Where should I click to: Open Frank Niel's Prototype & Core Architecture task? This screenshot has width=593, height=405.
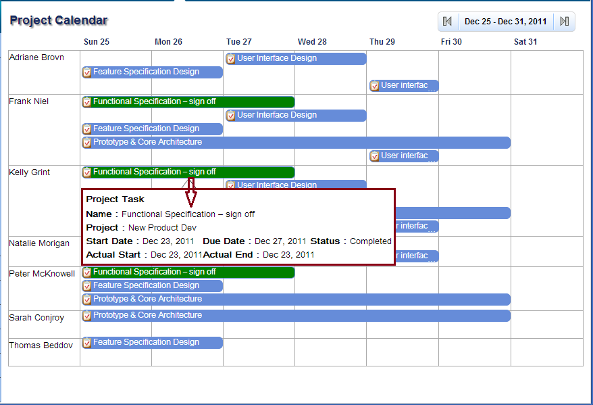pos(297,143)
